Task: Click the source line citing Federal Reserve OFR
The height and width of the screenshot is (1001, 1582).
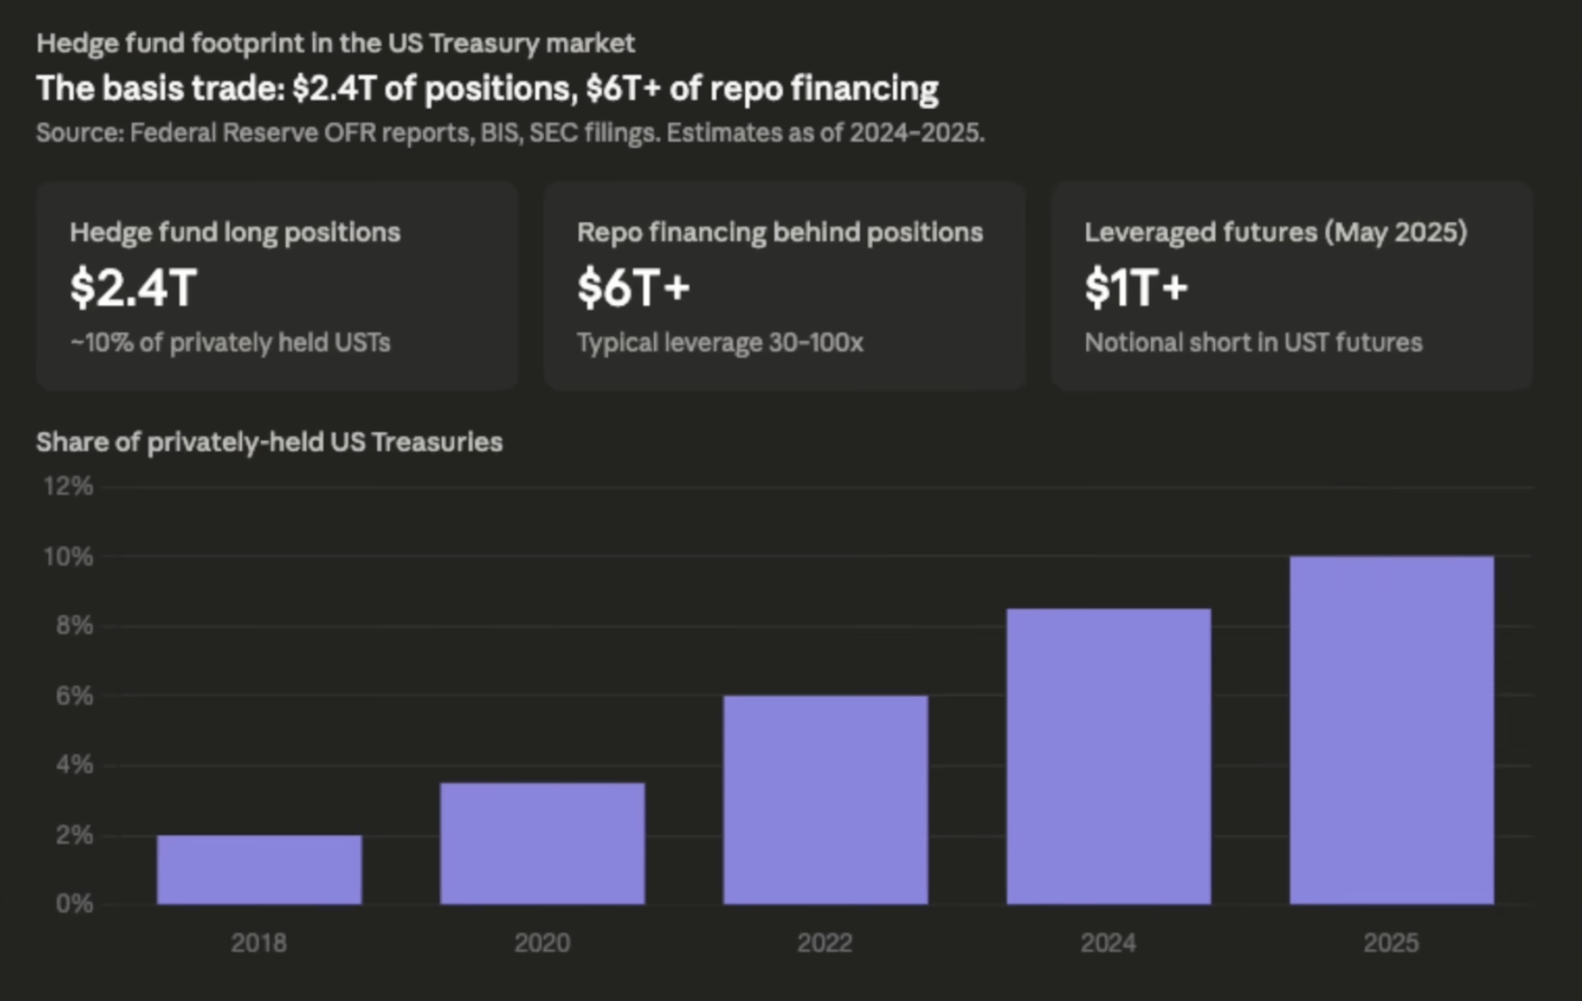Action: (x=510, y=133)
